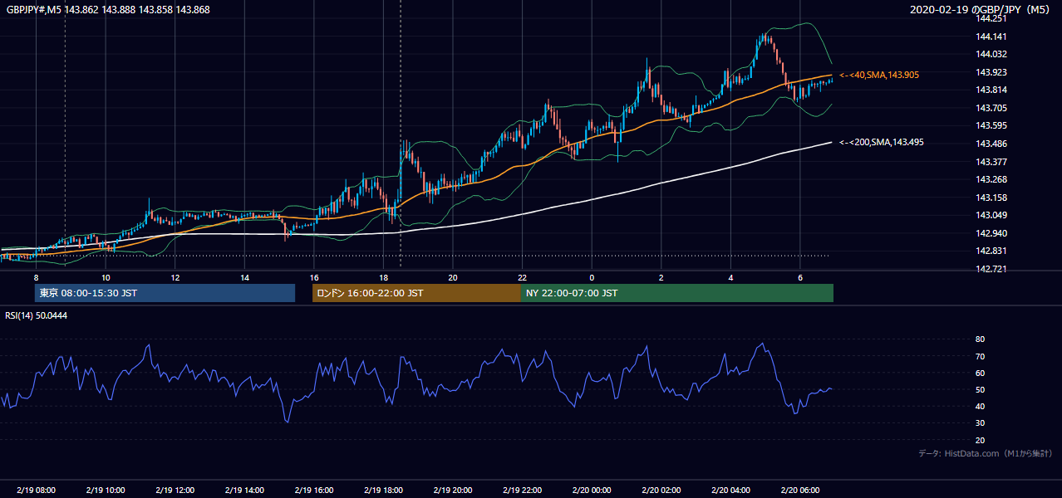Click the bottom date label 2/19 16:00

click(x=313, y=490)
